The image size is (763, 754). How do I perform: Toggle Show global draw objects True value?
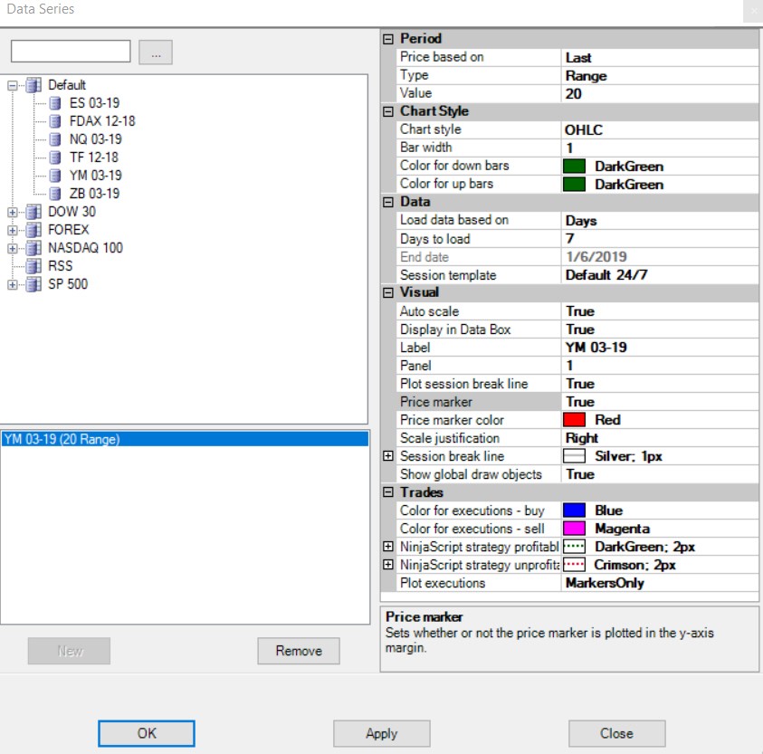coord(659,474)
